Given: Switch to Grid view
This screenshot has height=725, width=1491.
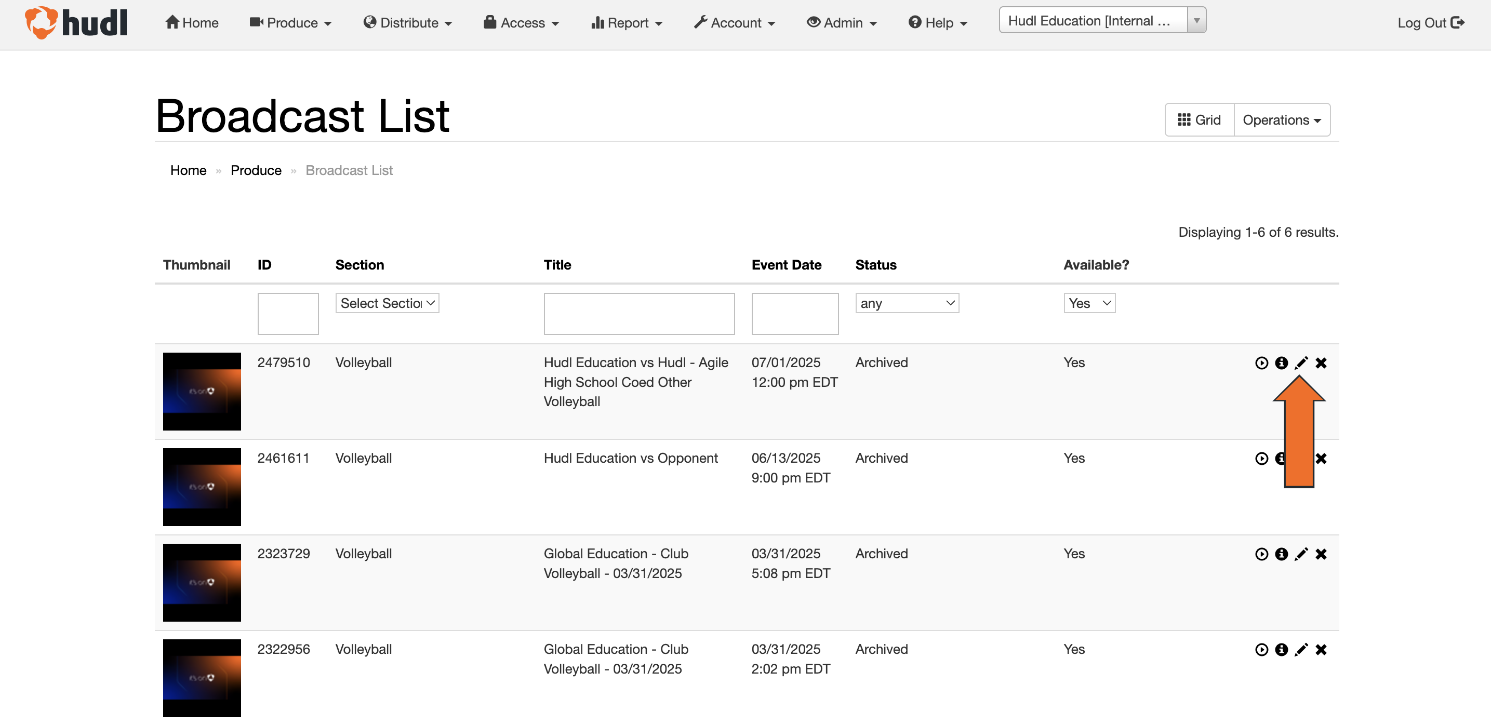Looking at the screenshot, I should click(x=1199, y=120).
